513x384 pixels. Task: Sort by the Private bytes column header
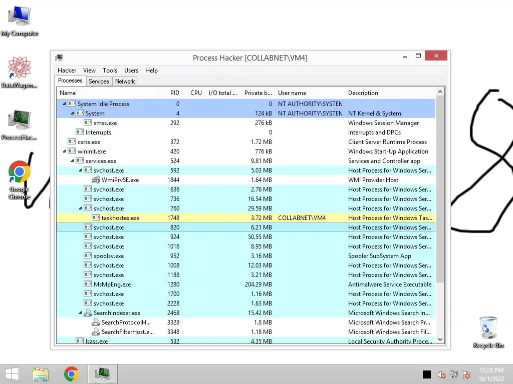coord(258,93)
